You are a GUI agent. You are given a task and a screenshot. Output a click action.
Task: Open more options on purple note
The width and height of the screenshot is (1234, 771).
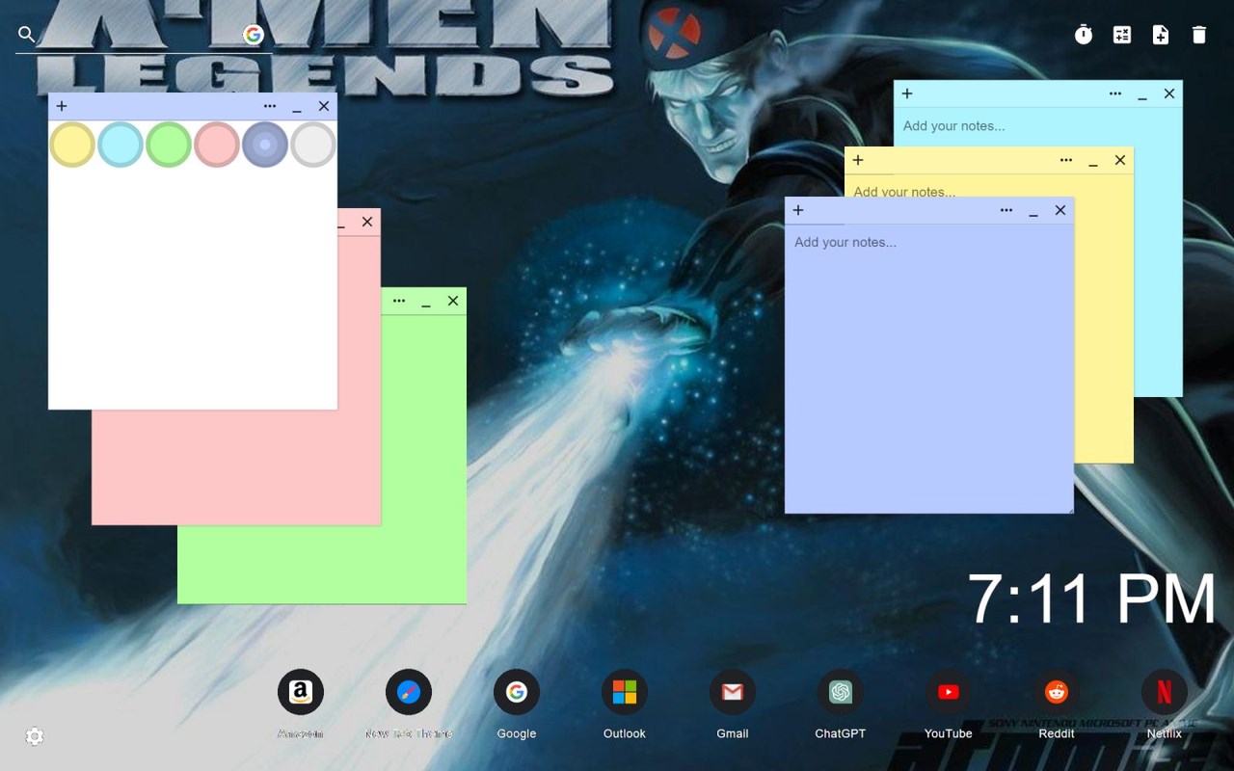click(x=1006, y=210)
